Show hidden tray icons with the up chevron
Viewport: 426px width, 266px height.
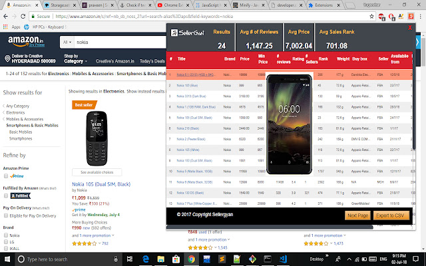coord(349,259)
